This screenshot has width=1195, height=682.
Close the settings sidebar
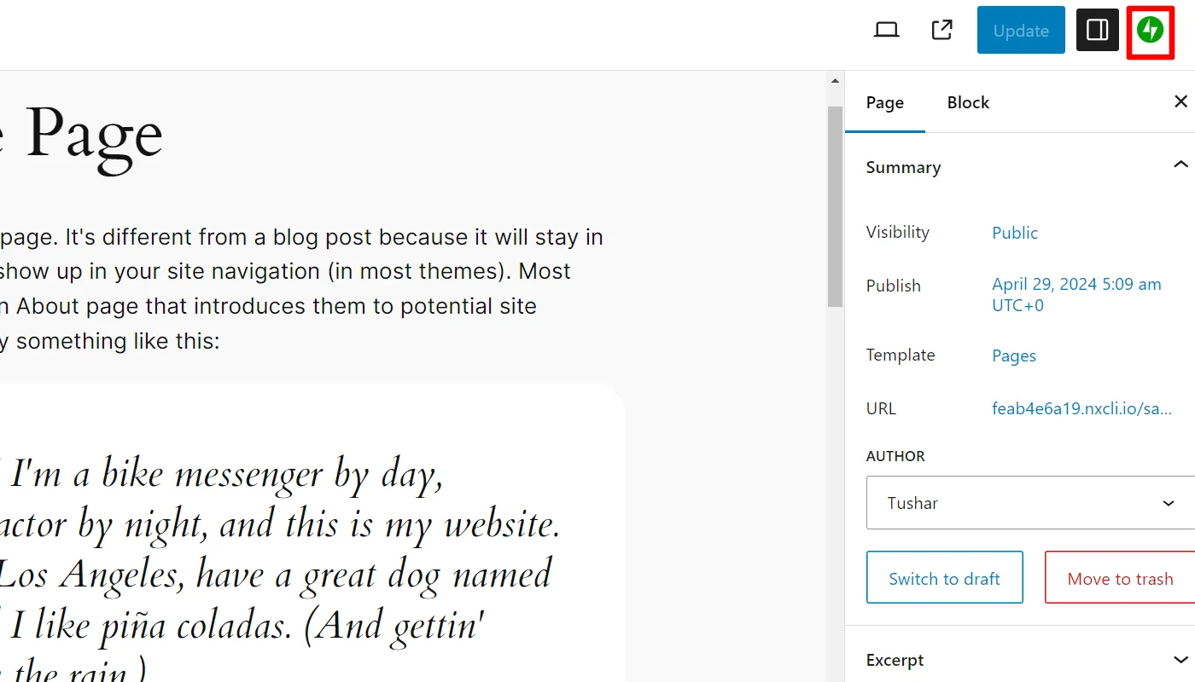pos(1180,102)
